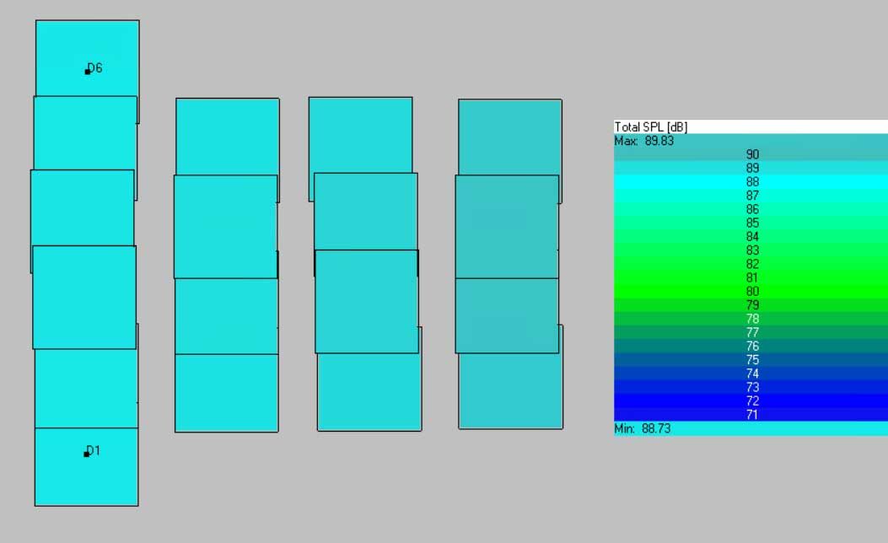Click the 78 dB legend entry
This screenshot has height=543, width=888.
click(x=751, y=319)
